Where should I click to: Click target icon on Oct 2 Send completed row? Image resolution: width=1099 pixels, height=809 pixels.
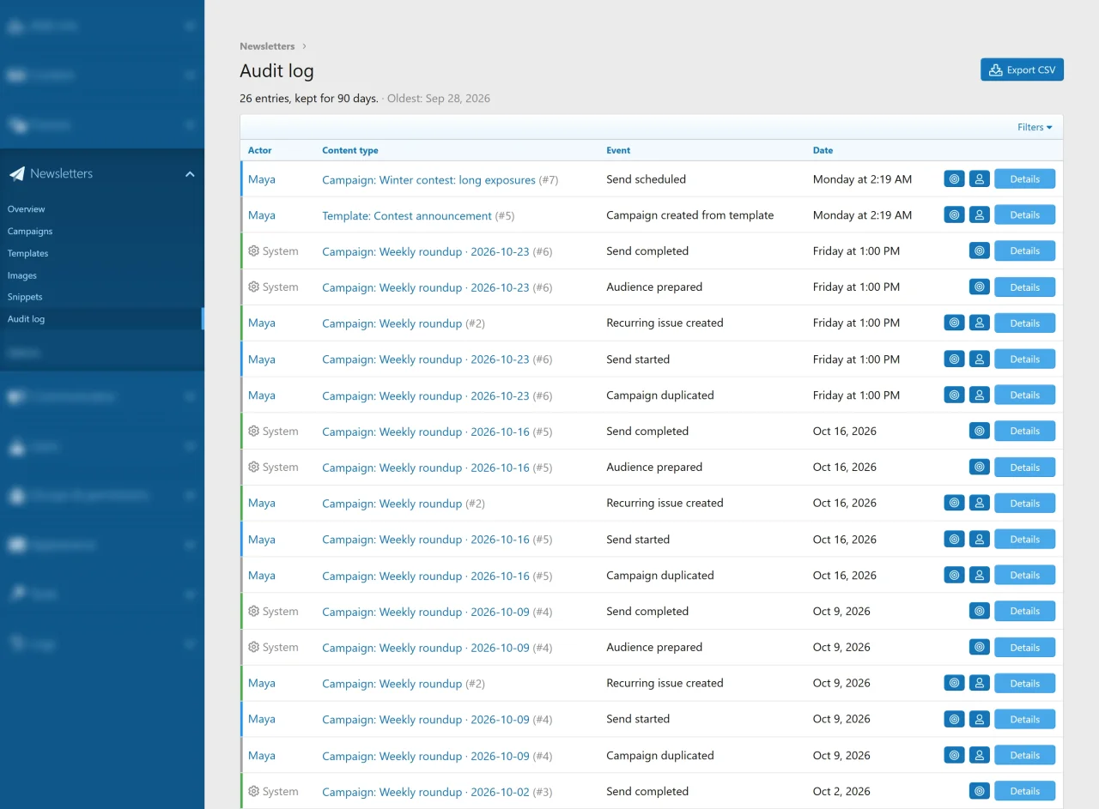[x=980, y=792]
